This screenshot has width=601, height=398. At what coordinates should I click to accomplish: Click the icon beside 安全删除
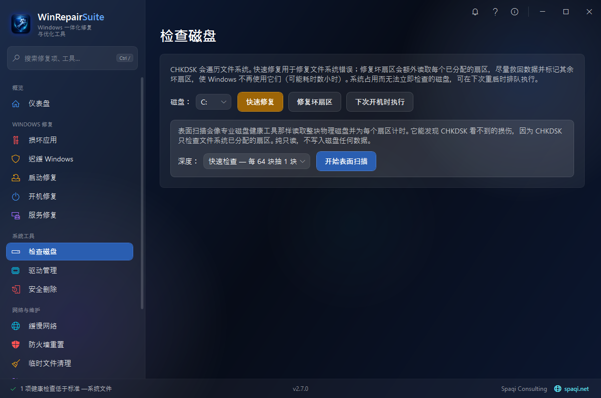click(16, 289)
